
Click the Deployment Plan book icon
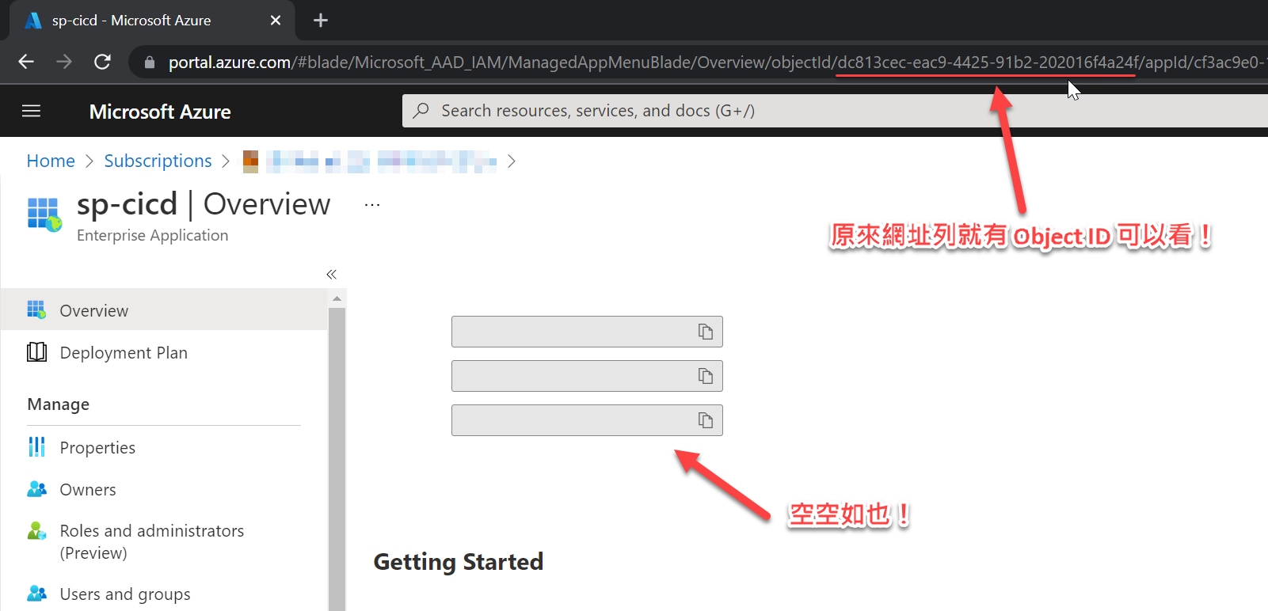(x=36, y=352)
